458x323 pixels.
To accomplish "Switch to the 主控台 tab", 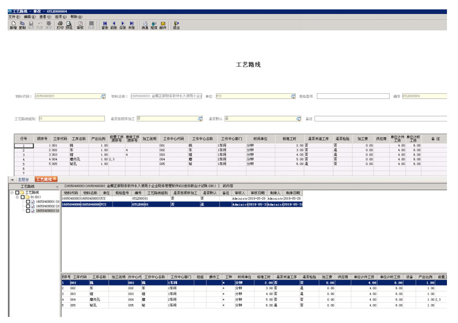I will [24, 179].
